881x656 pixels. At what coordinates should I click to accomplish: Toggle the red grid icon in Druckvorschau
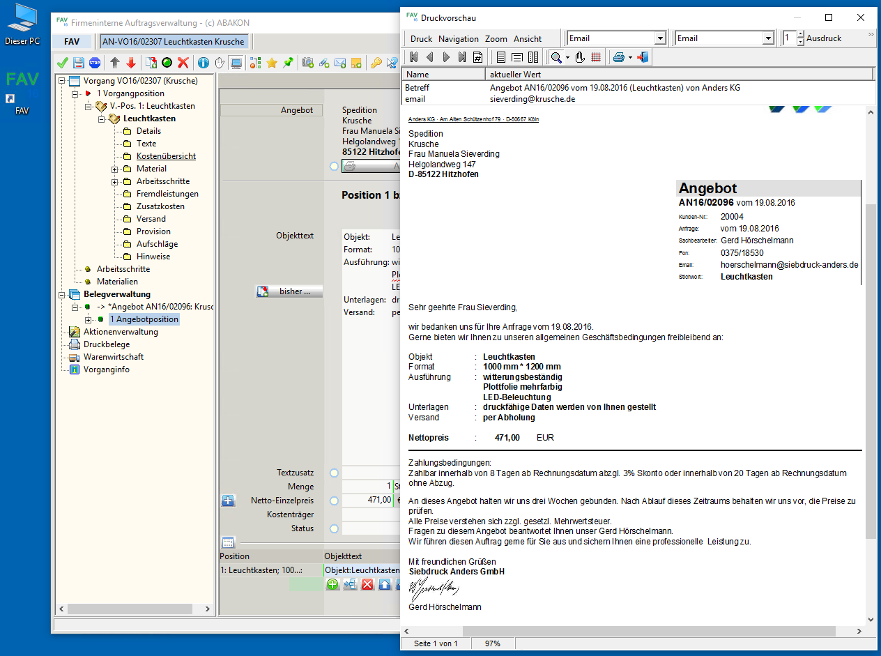pyautogui.click(x=596, y=57)
